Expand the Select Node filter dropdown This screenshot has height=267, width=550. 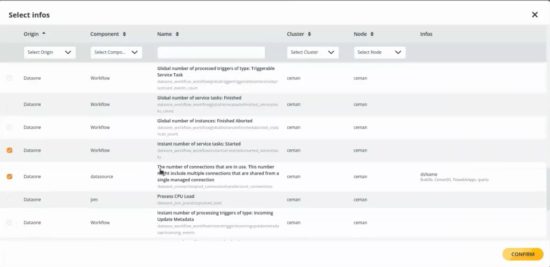379,52
